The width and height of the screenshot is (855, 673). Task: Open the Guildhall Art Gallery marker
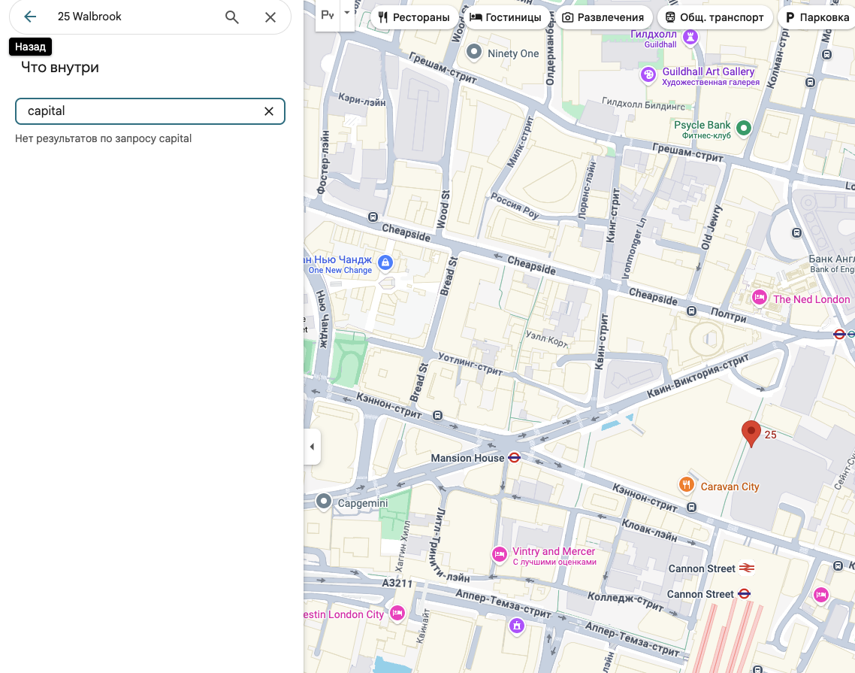[x=648, y=74]
